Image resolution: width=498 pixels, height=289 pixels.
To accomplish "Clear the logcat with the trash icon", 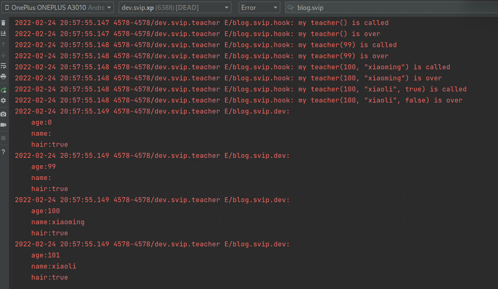I will pos(4,23).
